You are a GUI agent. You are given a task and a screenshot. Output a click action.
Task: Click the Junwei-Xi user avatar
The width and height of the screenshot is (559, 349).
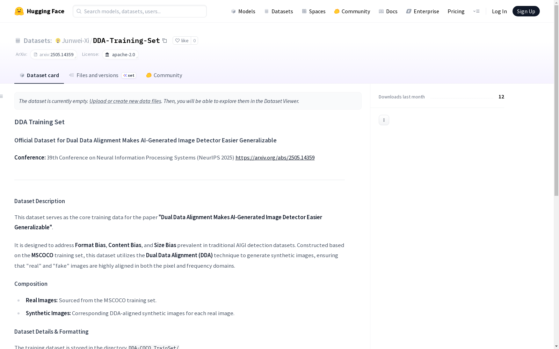pyautogui.click(x=58, y=40)
